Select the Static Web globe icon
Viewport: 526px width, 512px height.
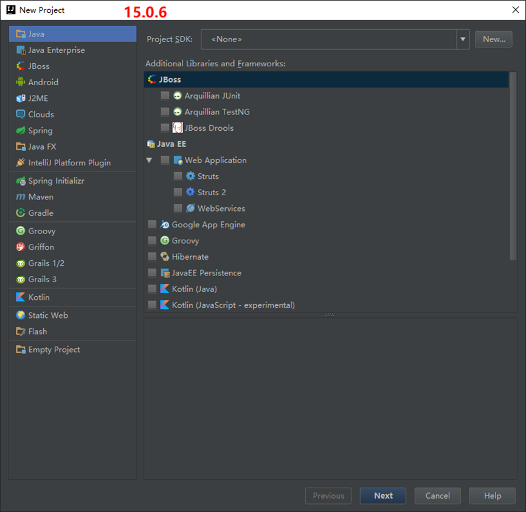[21, 316]
